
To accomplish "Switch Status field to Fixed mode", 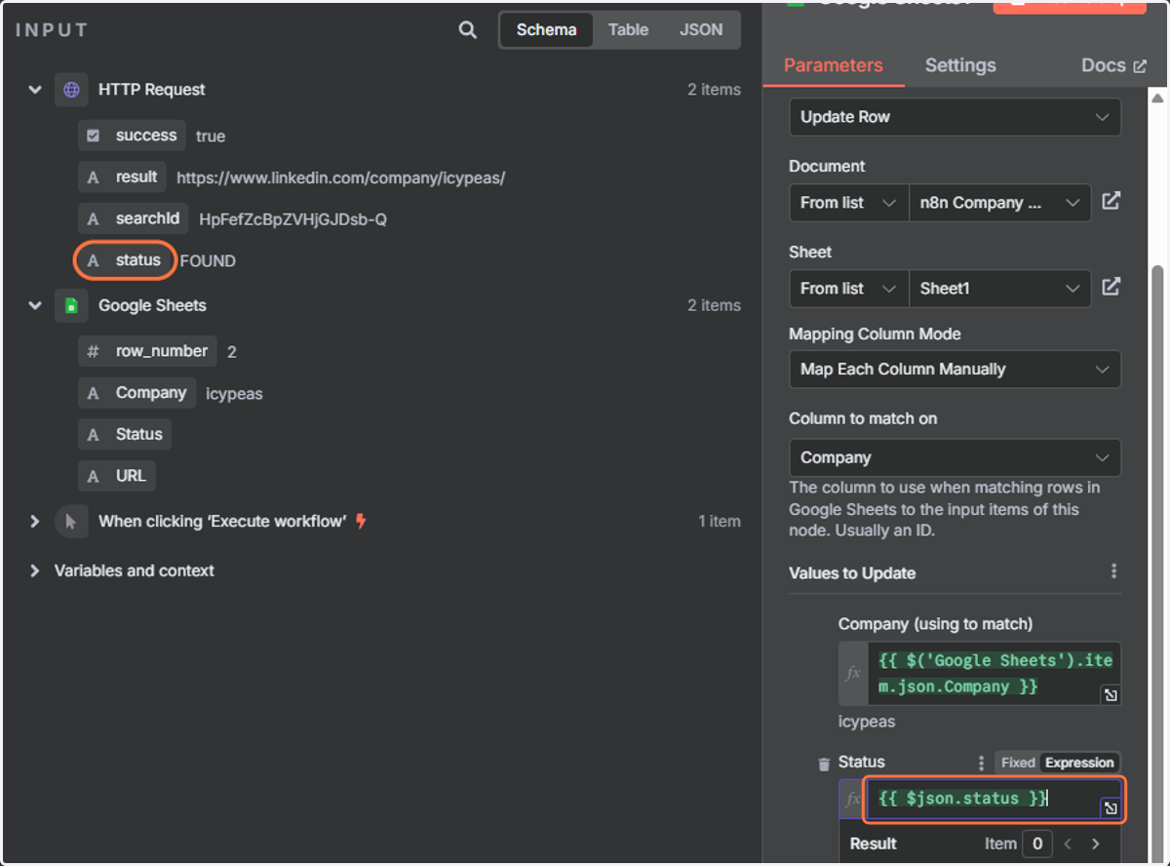I will (1018, 763).
